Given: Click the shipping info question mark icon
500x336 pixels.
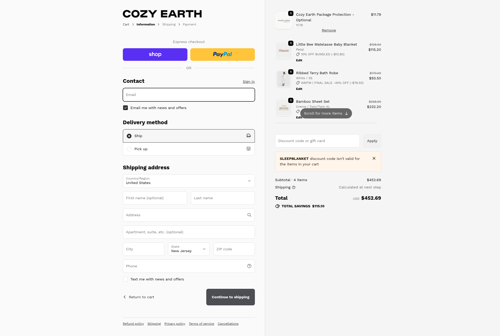Looking at the screenshot, I should click(x=294, y=187).
